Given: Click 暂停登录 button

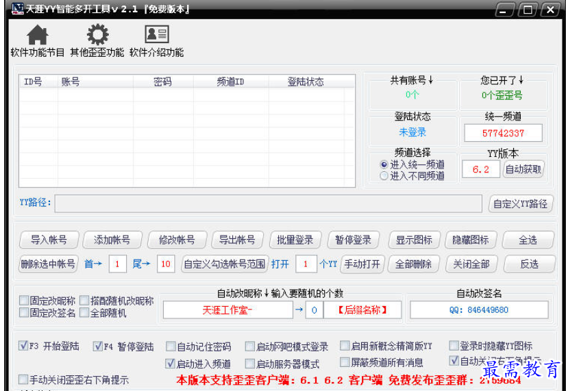Looking at the screenshot, I should 353,240.
